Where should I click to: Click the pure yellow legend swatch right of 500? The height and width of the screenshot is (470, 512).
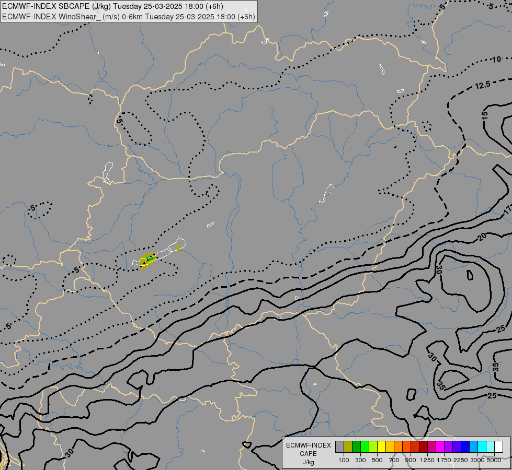[381, 446]
